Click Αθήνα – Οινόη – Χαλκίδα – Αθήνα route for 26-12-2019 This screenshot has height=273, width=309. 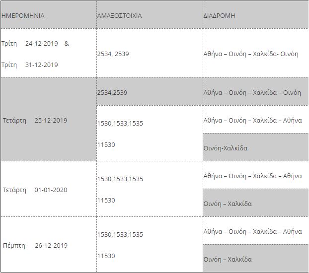[252, 231]
